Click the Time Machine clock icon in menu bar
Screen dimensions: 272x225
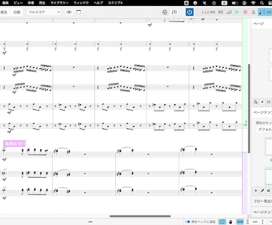pos(214,3)
